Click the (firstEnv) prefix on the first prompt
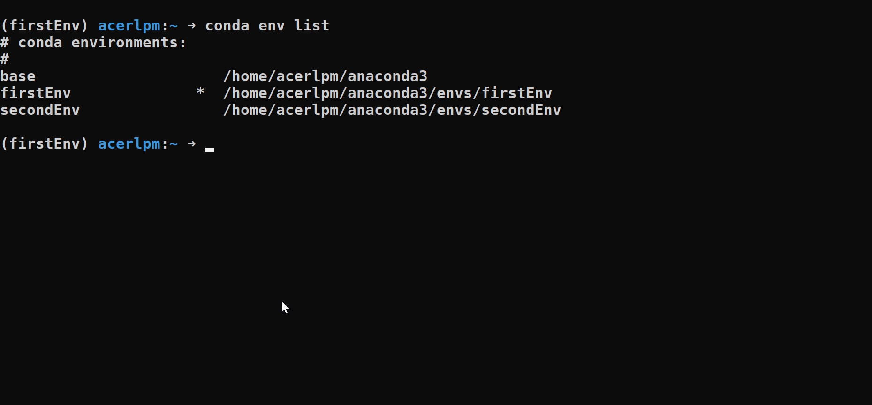 click(45, 25)
